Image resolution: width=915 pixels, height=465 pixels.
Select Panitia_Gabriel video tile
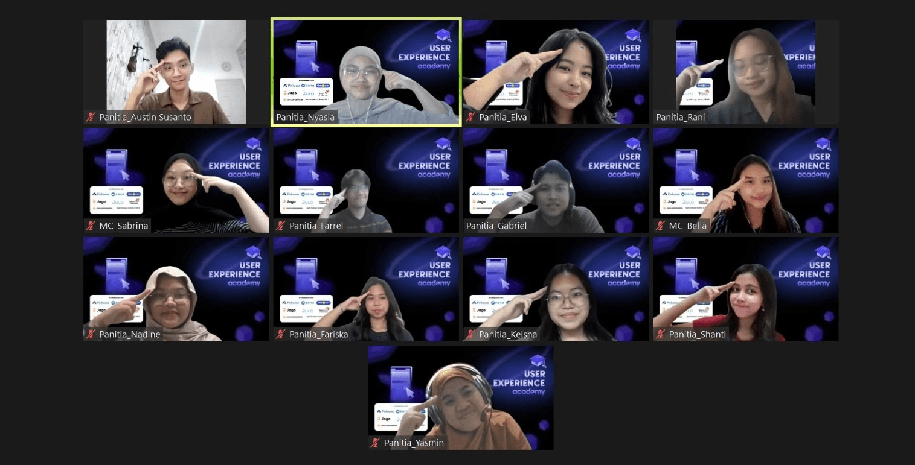point(556,180)
